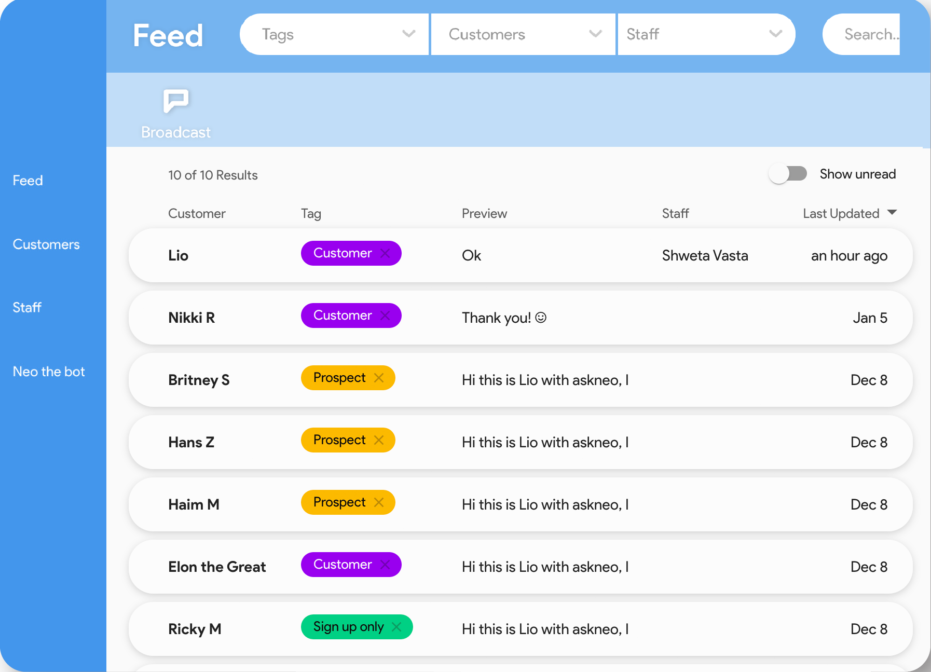Remove Prospect tag from Hans Z
Image resolution: width=931 pixels, height=672 pixels.
[x=379, y=440]
